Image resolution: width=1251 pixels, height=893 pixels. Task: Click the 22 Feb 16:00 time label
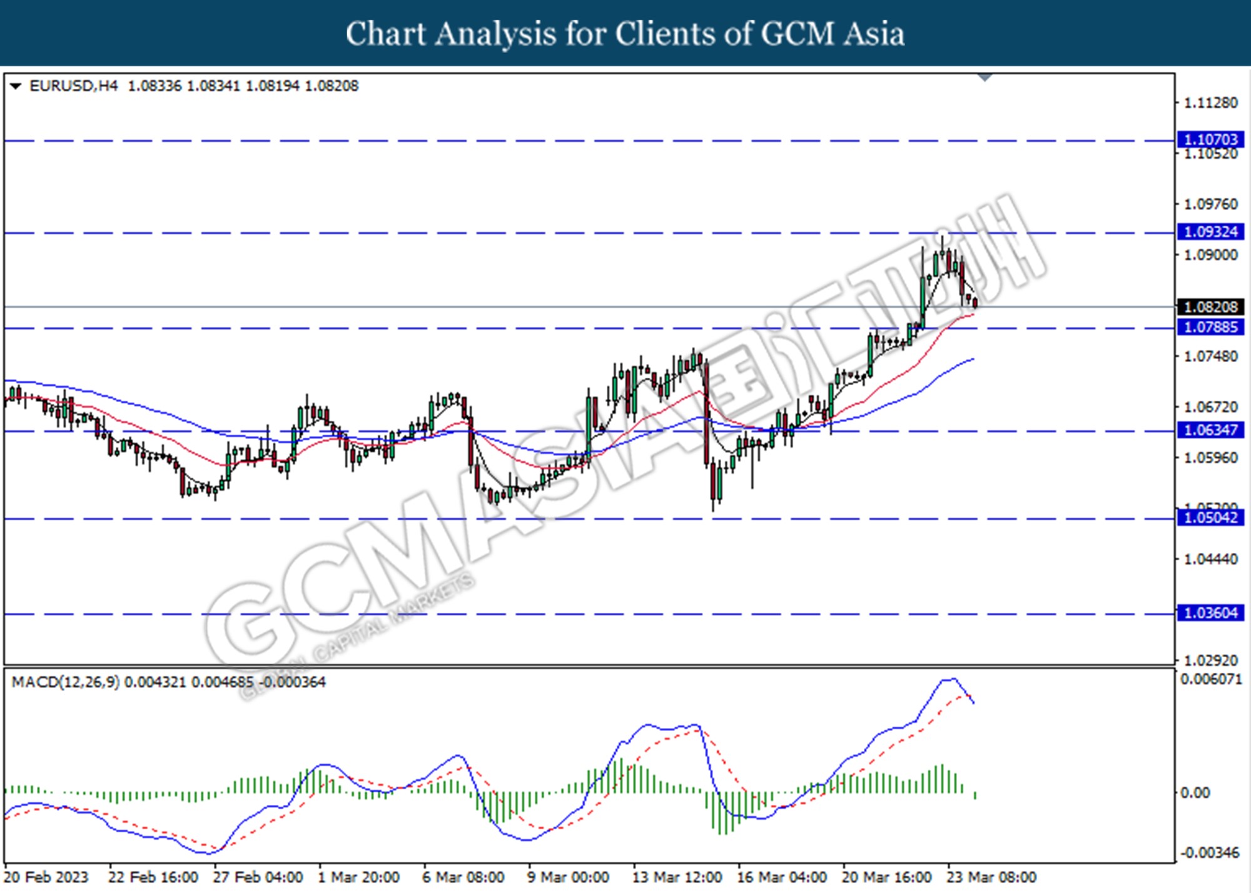point(153,877)
